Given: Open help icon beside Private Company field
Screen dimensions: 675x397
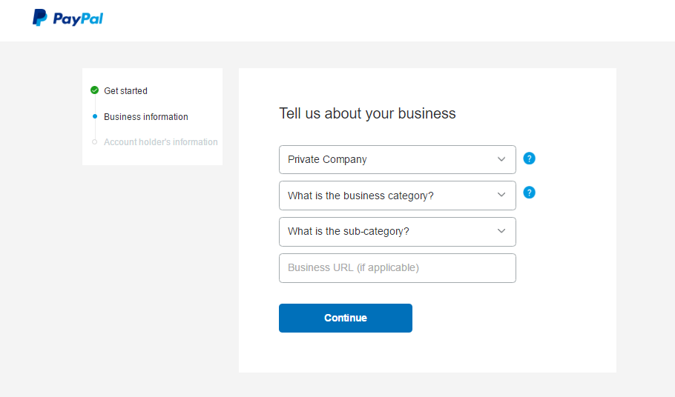Looking at the screenshot, I should click(x=529, y=159).
